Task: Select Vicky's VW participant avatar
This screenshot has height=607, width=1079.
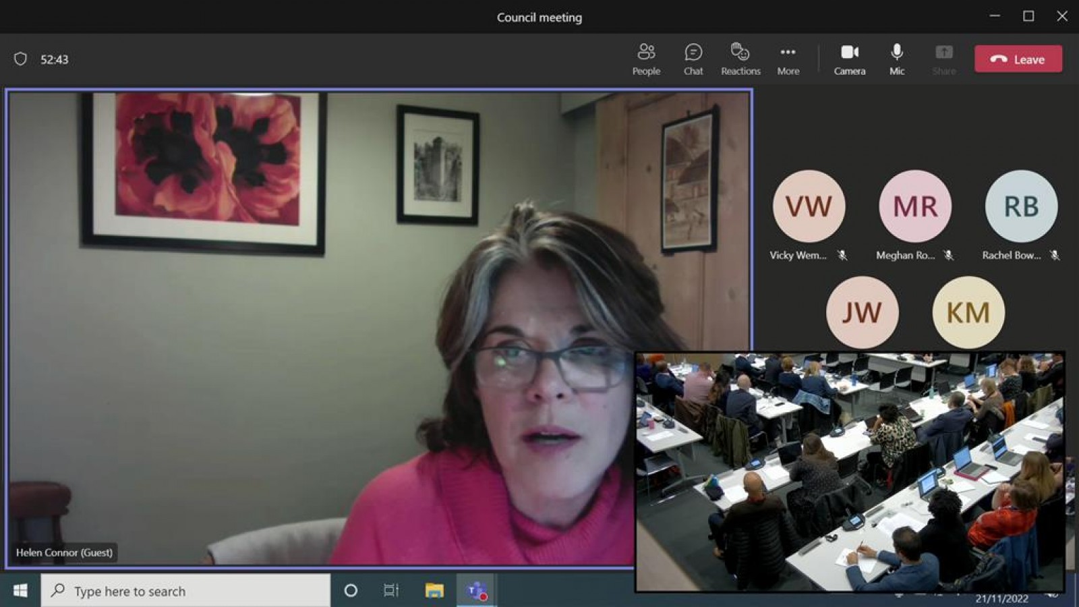Action: pyautogui.click(x=809, y=206)
